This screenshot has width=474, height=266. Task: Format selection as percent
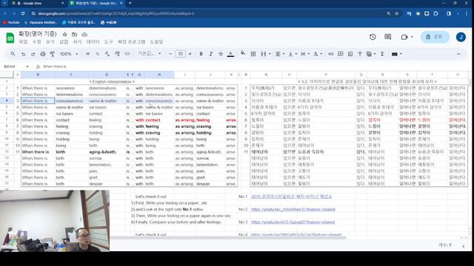97,54
